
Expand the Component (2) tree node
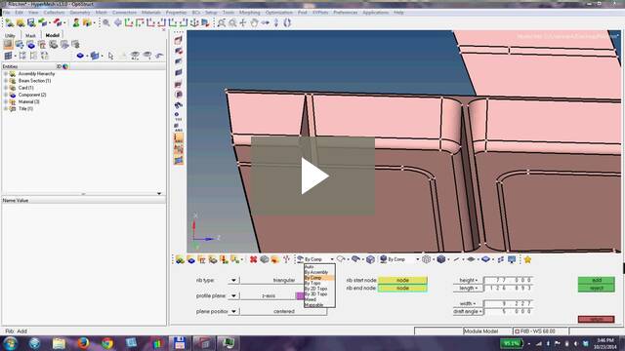(x=6, y=95)
